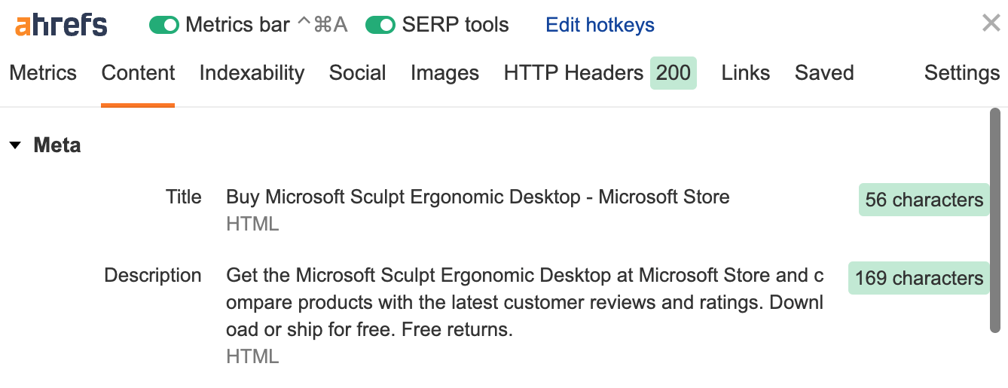Screen dimensions: 1008x388
Task: Open the Settings tab
Action: pos(961,73)
